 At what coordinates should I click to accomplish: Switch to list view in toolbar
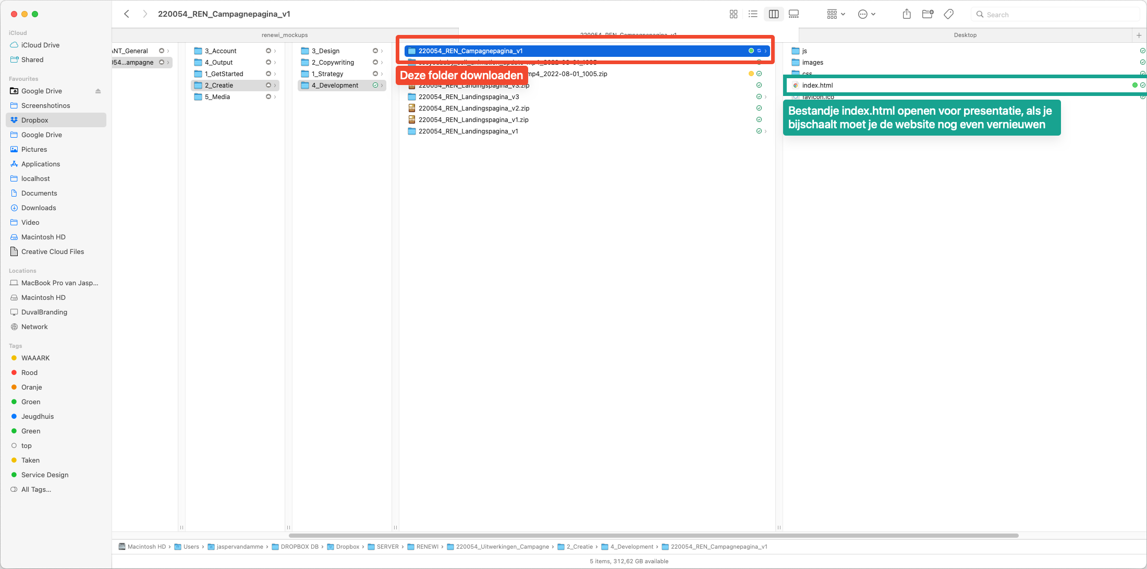click(x=753, y=14)
